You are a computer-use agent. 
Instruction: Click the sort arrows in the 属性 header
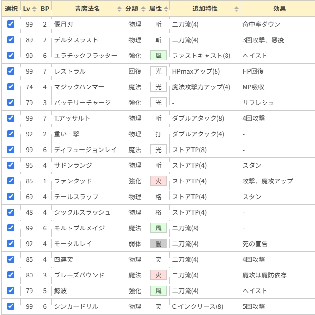(x=165, y=9)
